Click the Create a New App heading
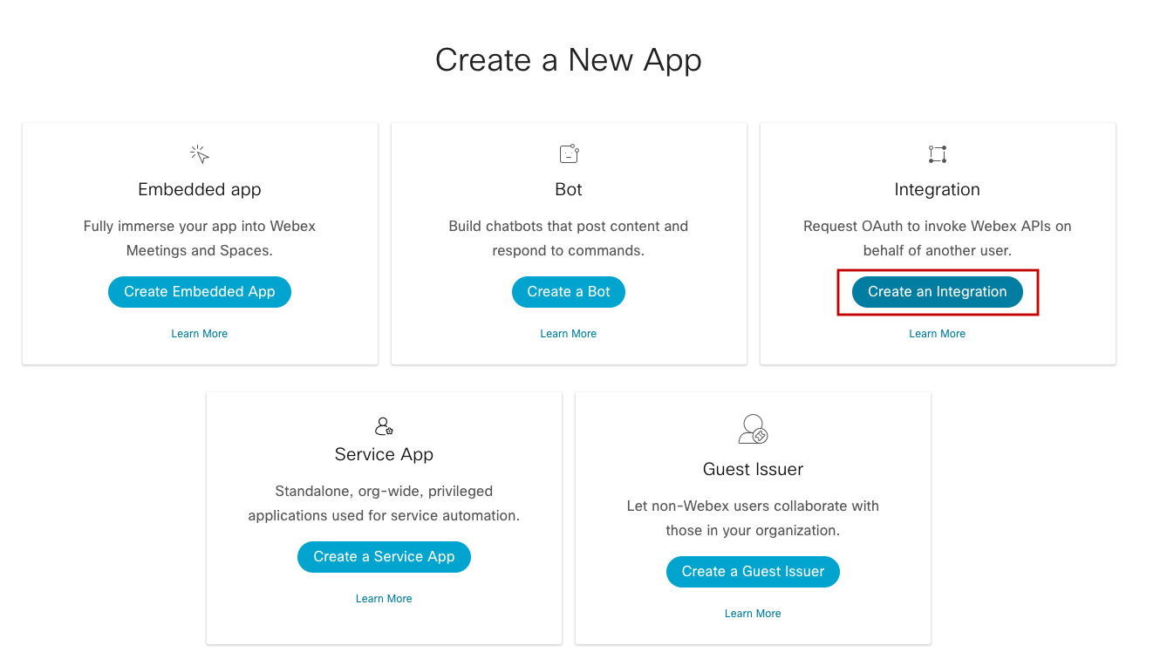1167x659 pixels. point(569,59)
